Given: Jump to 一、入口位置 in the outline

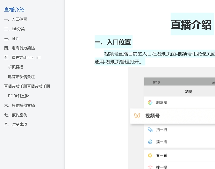Looking at the screenshot, I should pyautogui.click(x=16, y=19).
